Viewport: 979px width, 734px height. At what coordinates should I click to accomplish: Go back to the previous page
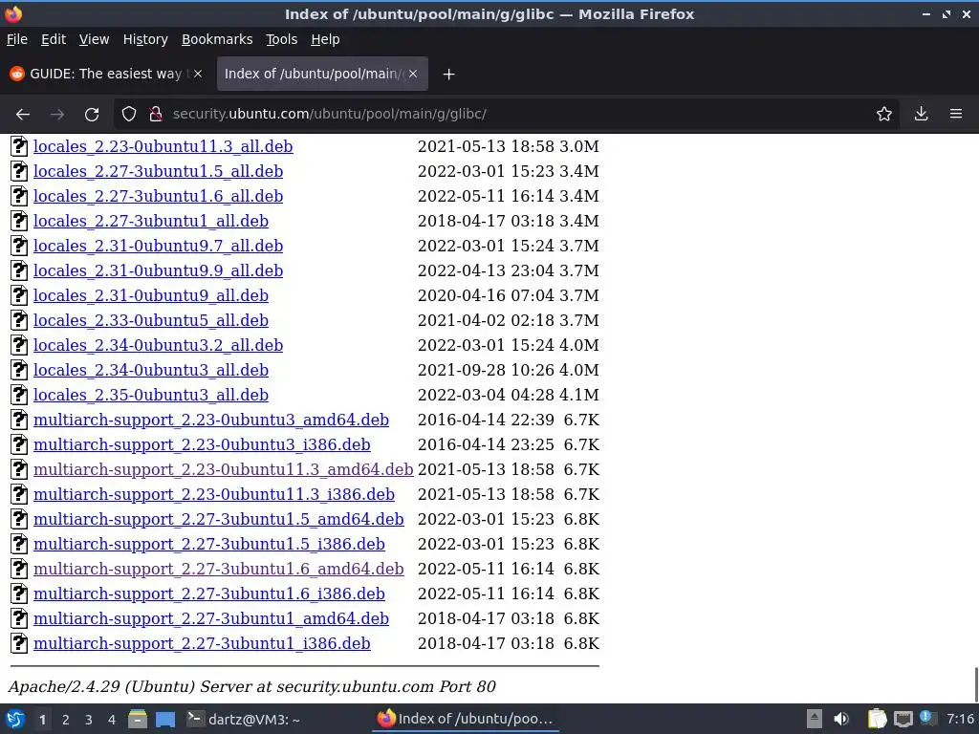23,115
